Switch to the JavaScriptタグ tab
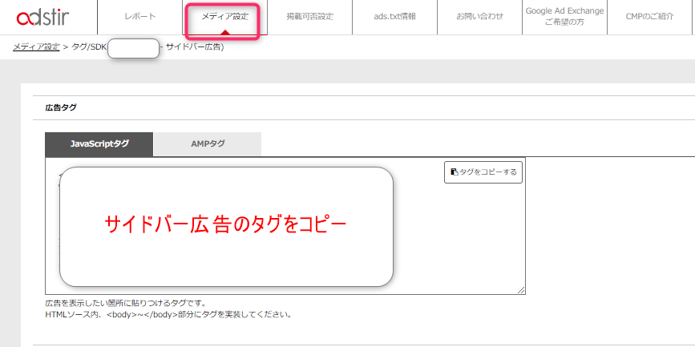 [99, 144]
